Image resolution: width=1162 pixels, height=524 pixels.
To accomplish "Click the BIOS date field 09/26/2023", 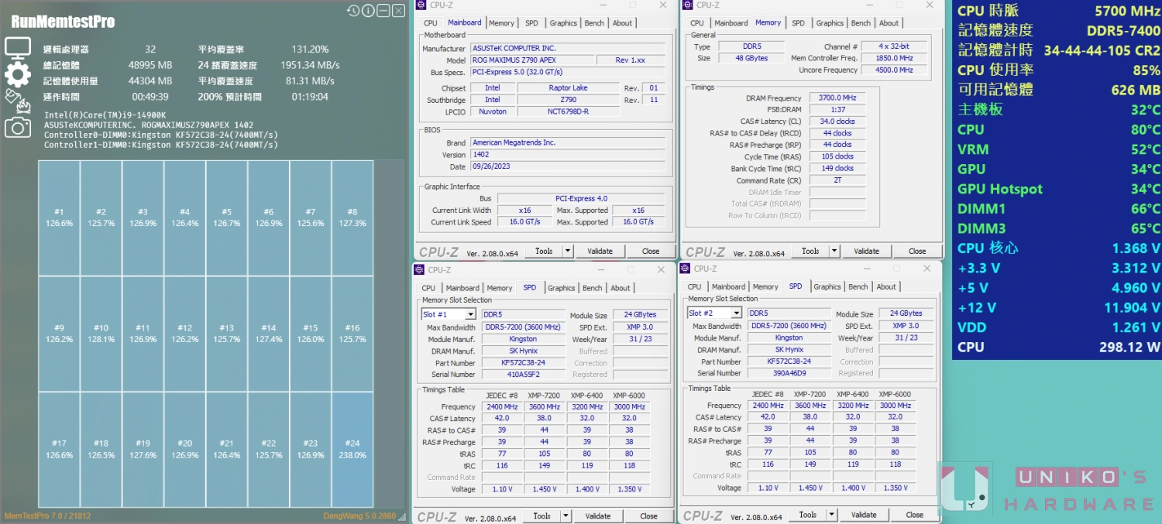I will coord(568,166).
